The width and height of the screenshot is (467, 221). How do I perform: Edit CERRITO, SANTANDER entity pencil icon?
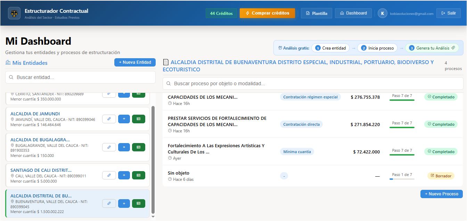[x=109, y=95]
